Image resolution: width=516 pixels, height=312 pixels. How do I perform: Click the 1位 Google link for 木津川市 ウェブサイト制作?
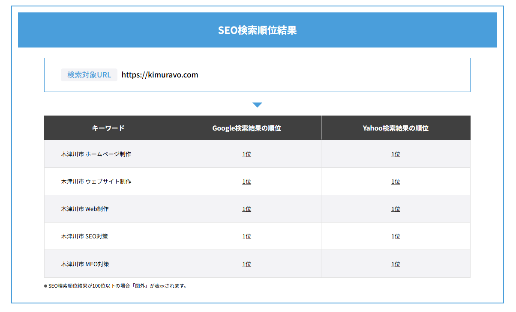[x=246, y=181]
